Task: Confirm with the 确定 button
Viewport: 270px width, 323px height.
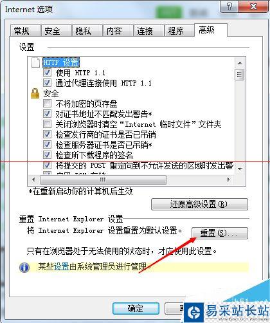Action: pos(136,308)
